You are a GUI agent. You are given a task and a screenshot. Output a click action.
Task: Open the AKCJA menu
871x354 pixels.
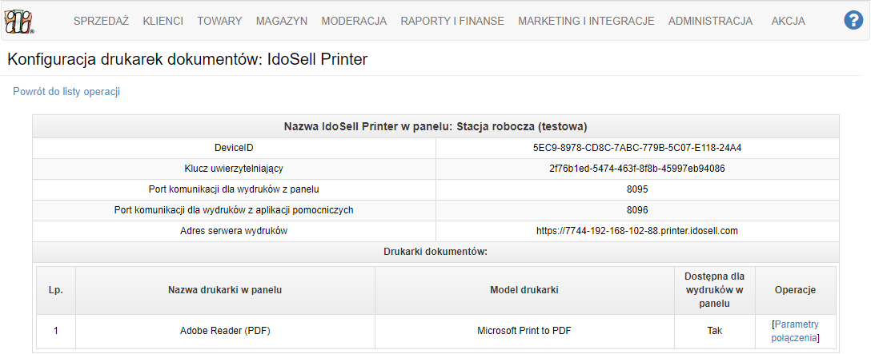[789, 21]
